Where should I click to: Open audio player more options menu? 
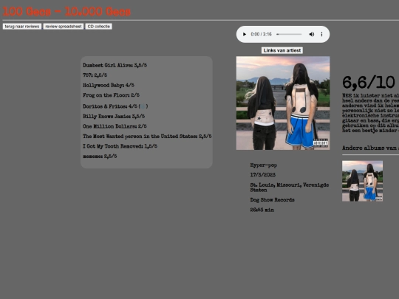tap(321, 34)
